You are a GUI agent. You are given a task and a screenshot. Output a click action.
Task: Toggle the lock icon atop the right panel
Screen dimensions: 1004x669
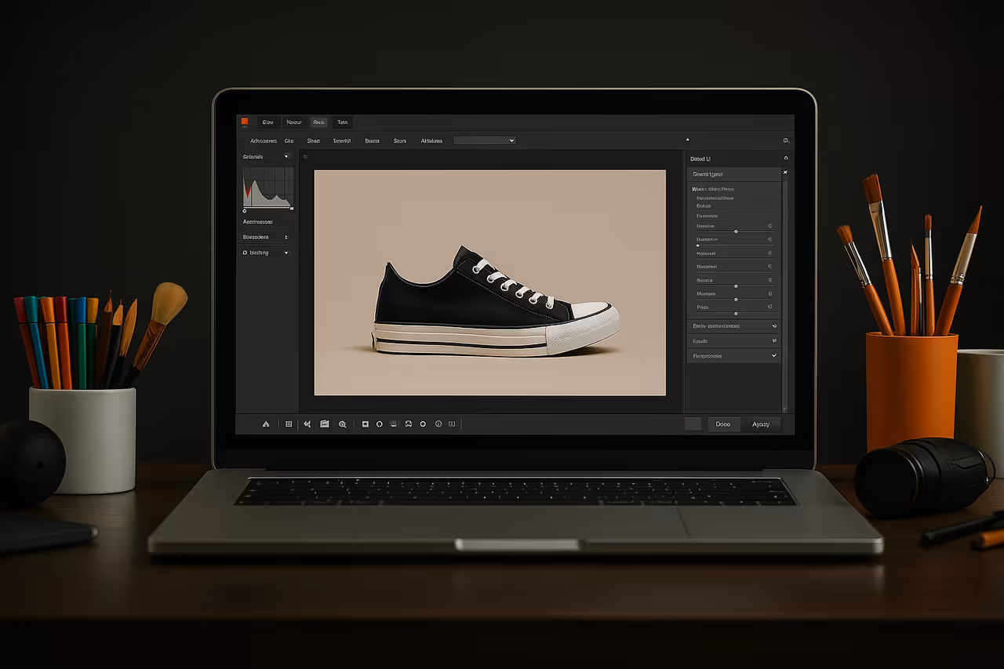(x=785, y=157)
